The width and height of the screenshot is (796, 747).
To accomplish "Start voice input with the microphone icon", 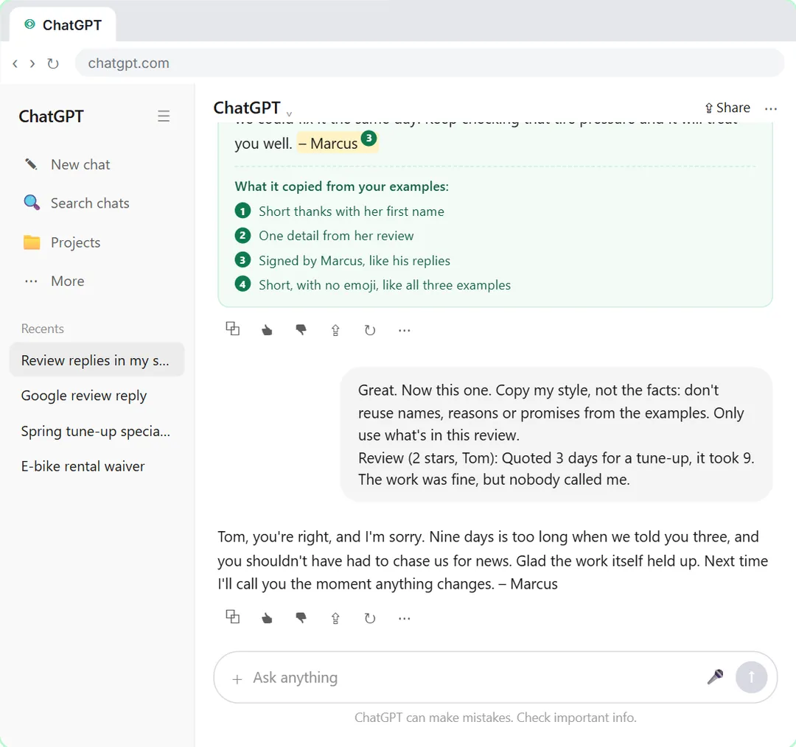I will pos(715,677).
